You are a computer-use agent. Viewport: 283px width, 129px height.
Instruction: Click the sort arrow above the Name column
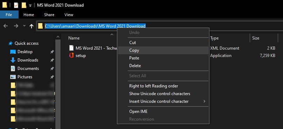point(112,34)
